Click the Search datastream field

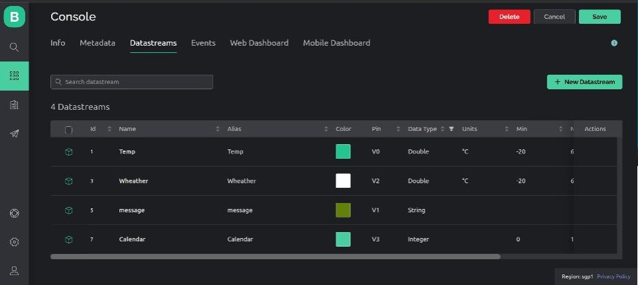[131, 82]
